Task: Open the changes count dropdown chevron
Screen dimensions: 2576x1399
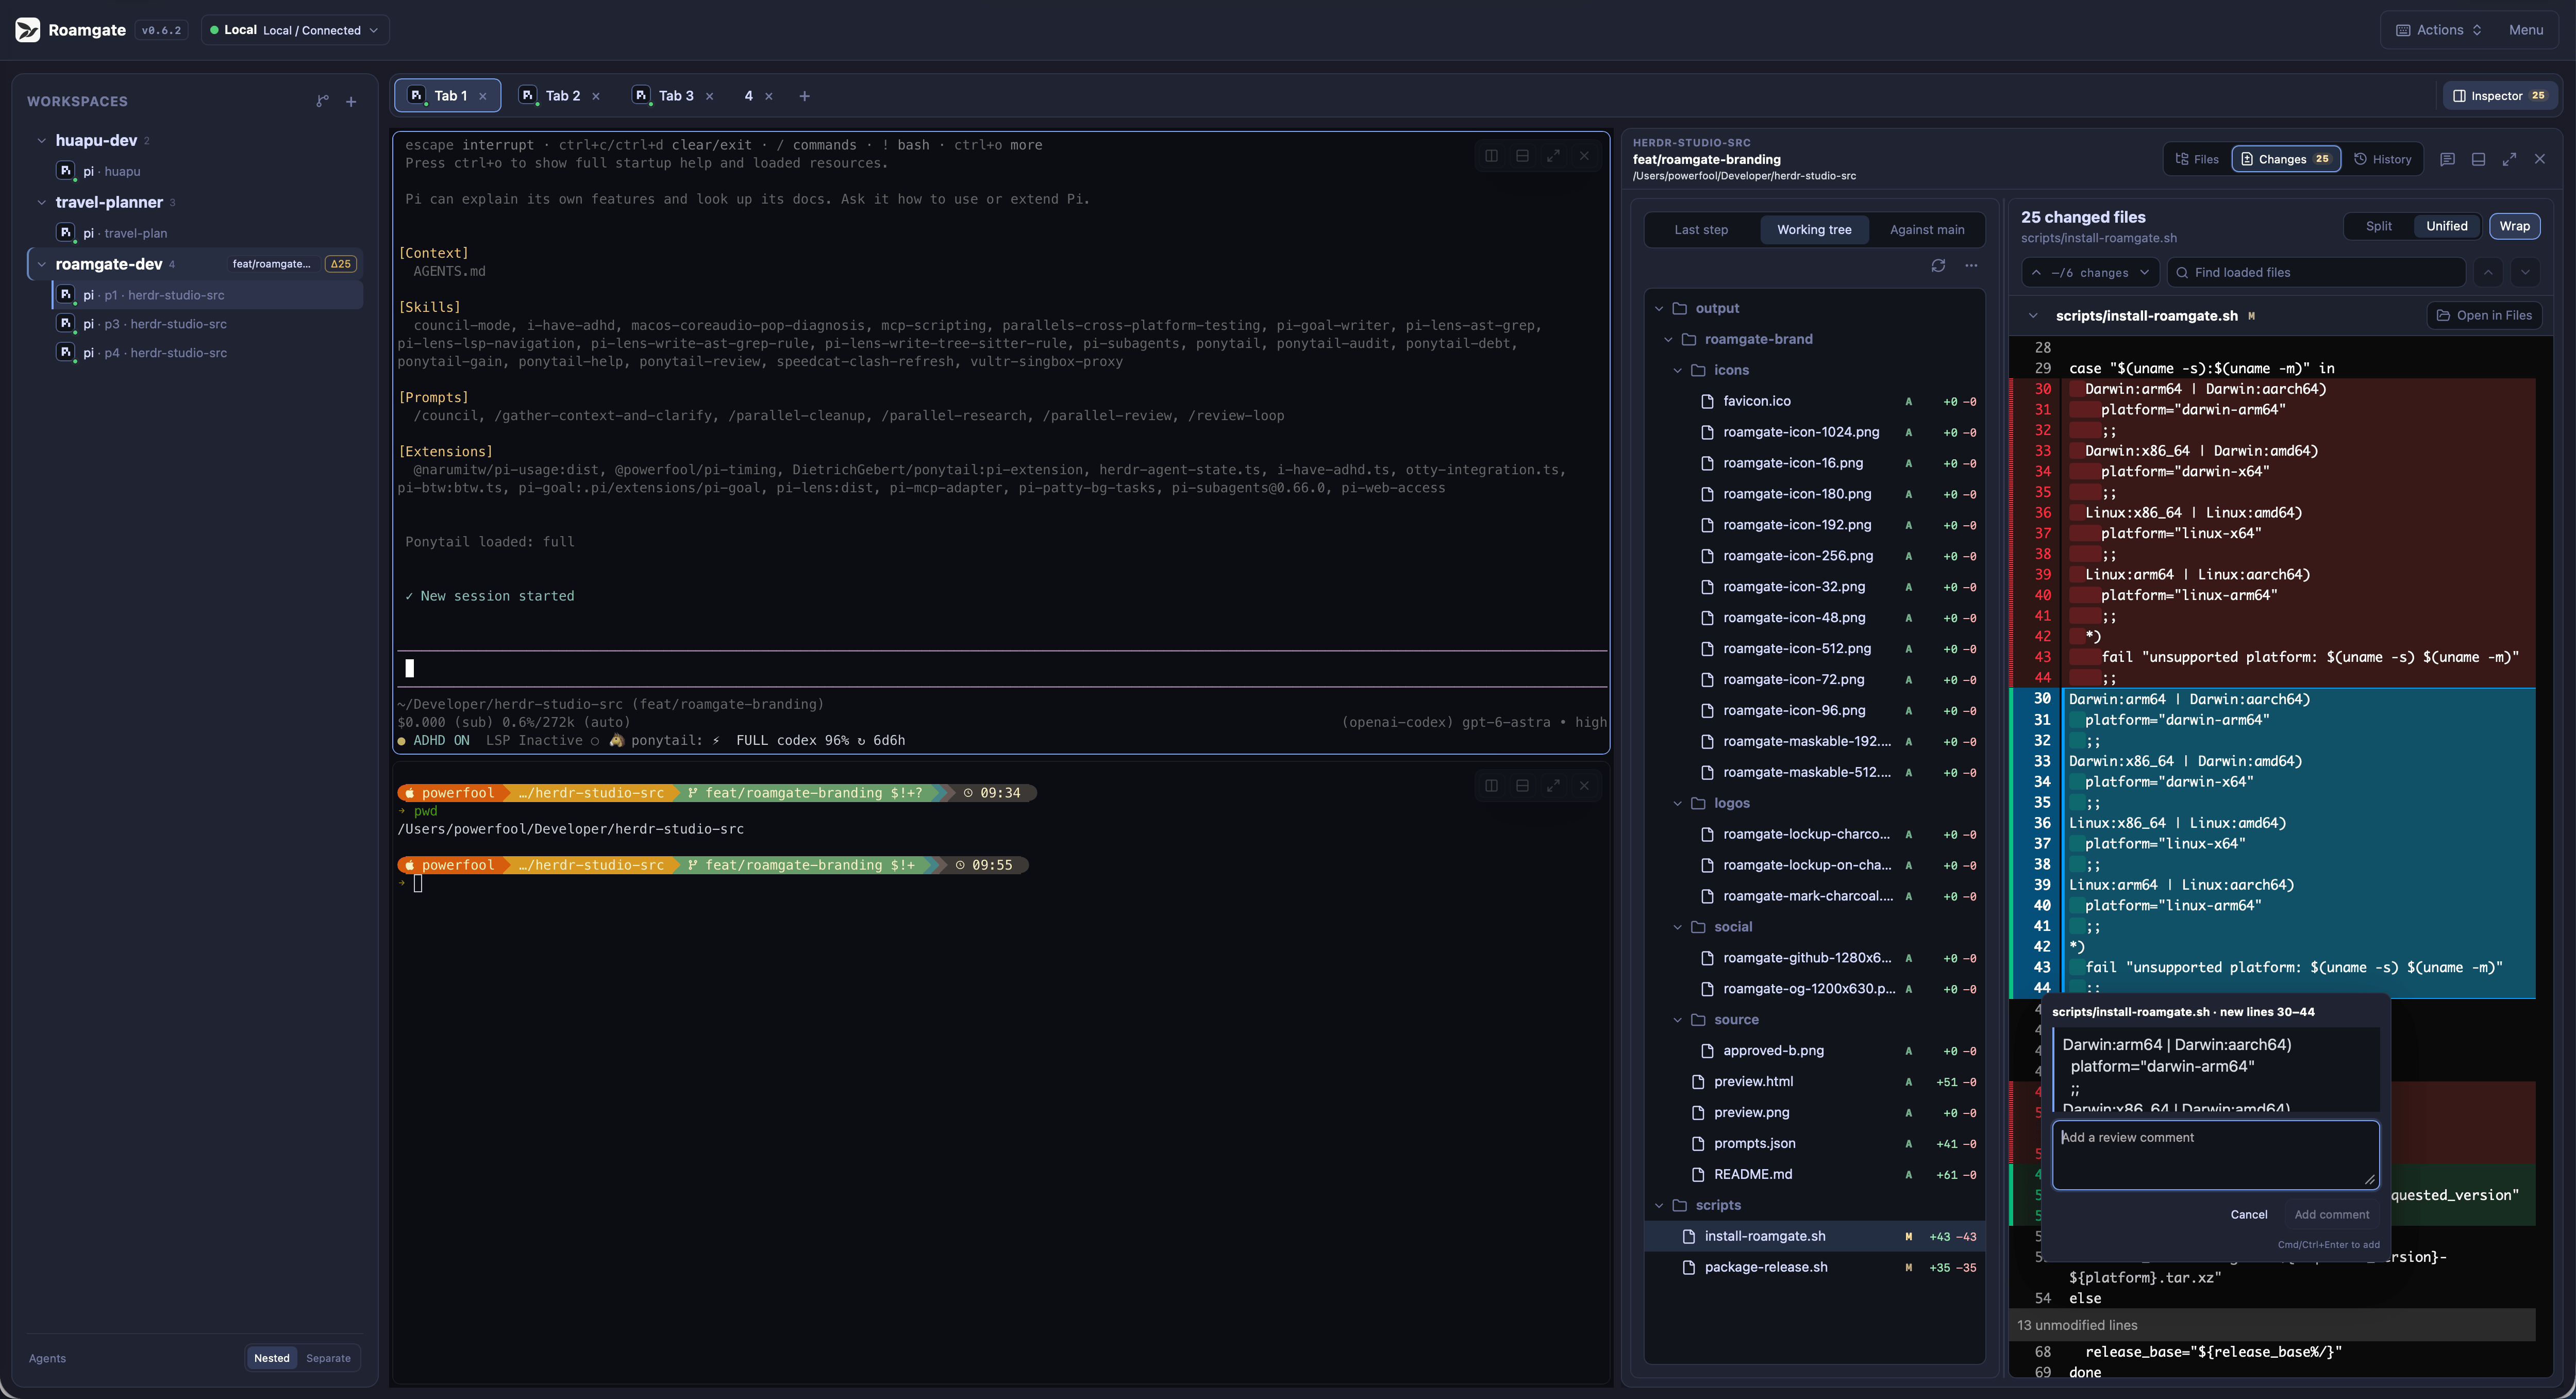Action: 2144,273
